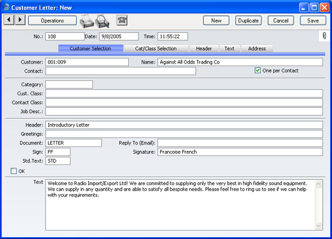This screenshot has height=239, width=332.
Task: Close the Customer Letter window
Action: (x=325, y=8)
